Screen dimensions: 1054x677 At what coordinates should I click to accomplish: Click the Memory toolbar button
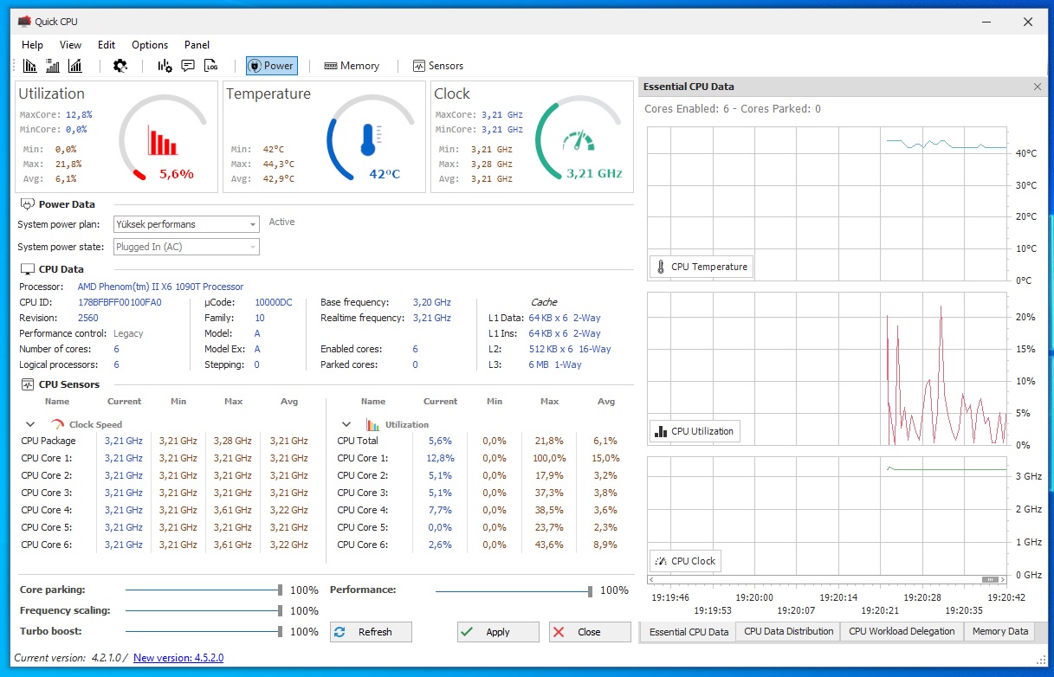pyautogui.click(x=352, y=66)
